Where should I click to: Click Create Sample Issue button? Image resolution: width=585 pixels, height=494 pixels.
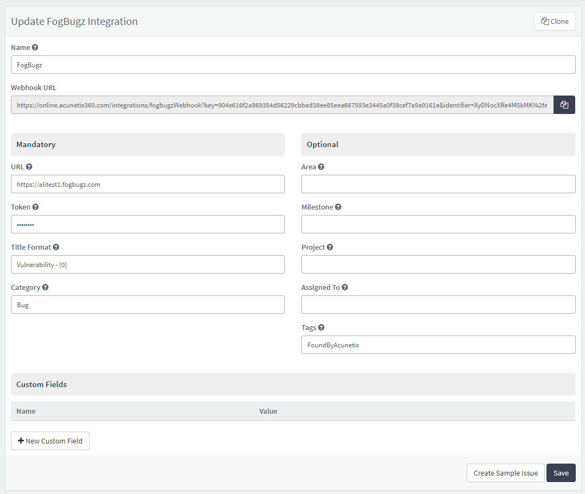[506, 473]
